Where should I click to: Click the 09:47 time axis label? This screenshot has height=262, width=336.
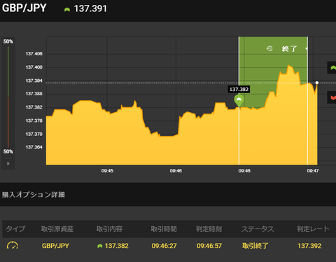(x=313, y=171)
